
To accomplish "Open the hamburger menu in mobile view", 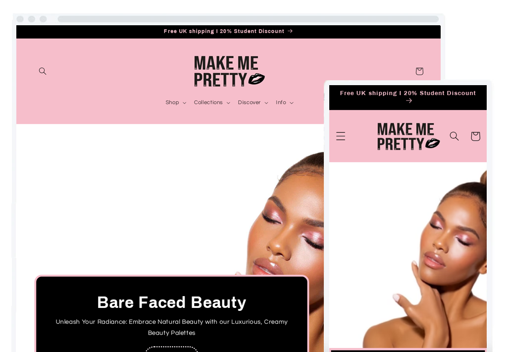I will 341,136.
